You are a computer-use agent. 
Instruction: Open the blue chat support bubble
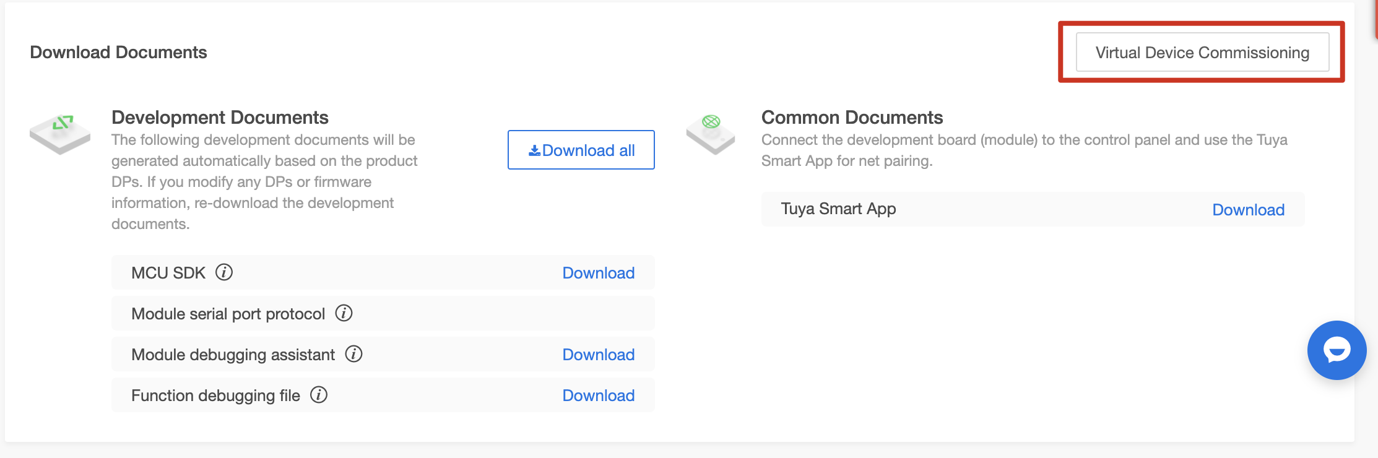tap(1336, 350)
